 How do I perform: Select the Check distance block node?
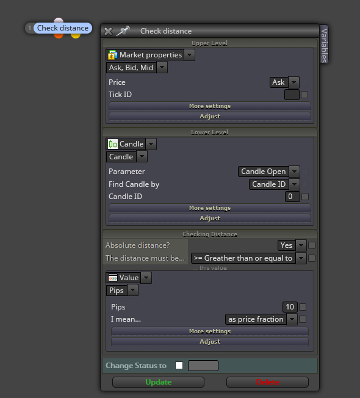[63, 28]
